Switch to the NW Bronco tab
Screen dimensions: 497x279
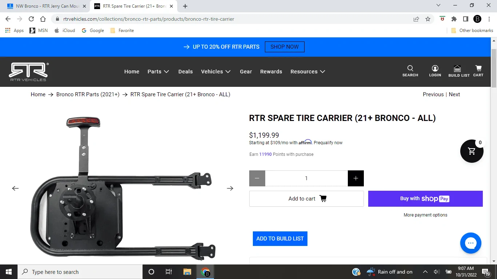coord(46,6)
